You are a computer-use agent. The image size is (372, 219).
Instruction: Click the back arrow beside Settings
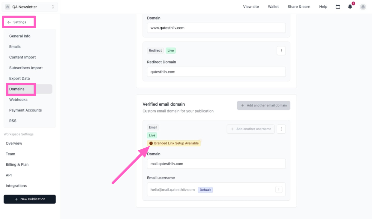9,22
